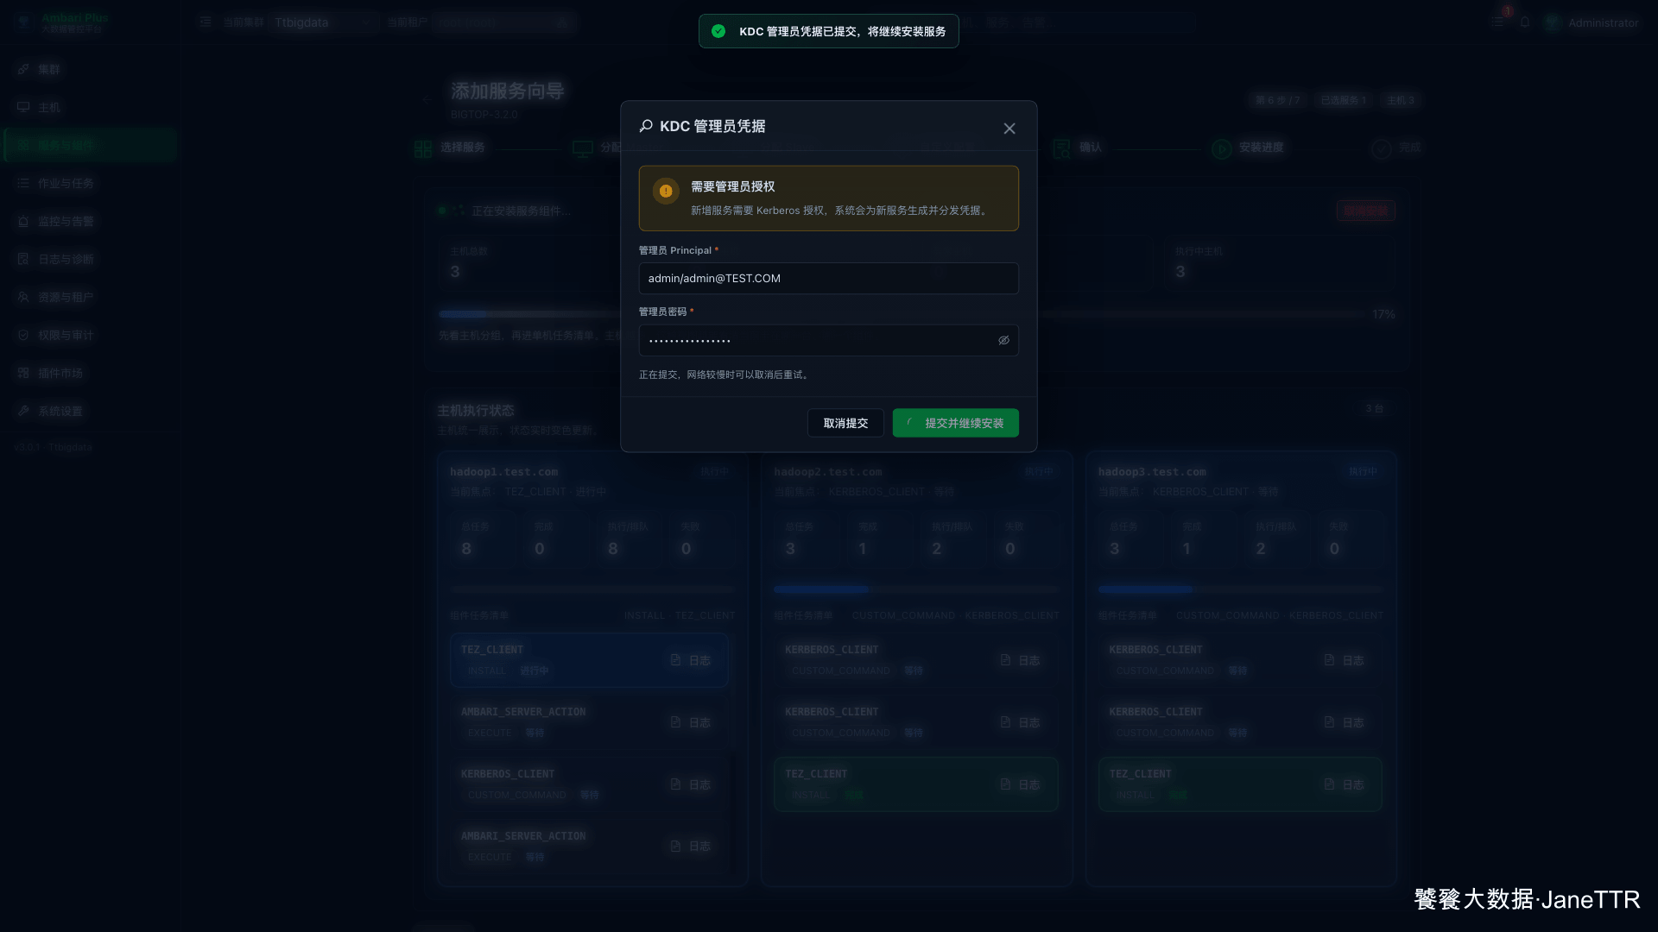Focus the 管理员 Principal input field

tap(828, 279)
